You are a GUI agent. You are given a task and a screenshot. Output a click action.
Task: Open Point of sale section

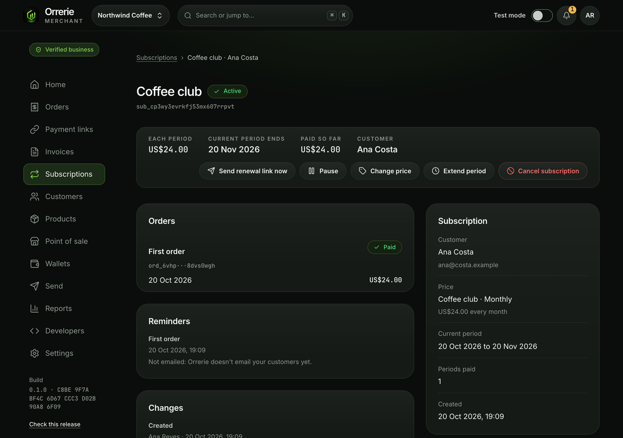[64, 241]
